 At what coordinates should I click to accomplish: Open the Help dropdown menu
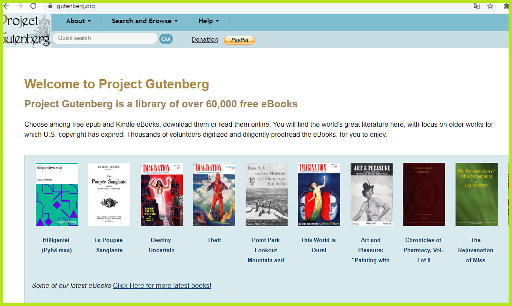[x=209, y=21]
